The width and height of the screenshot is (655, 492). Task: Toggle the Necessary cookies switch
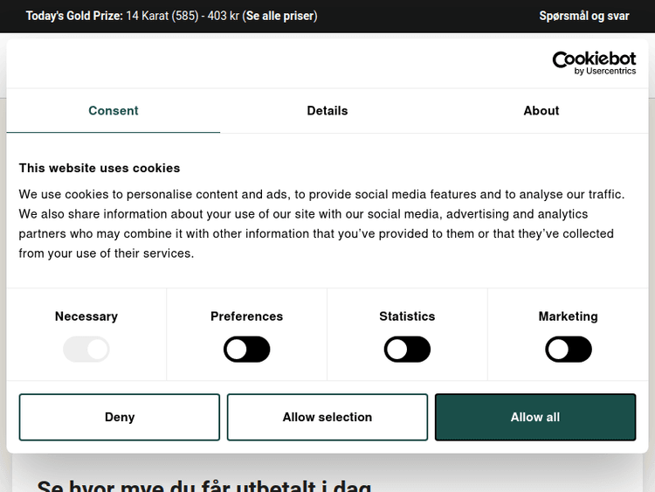coord(86,350)
